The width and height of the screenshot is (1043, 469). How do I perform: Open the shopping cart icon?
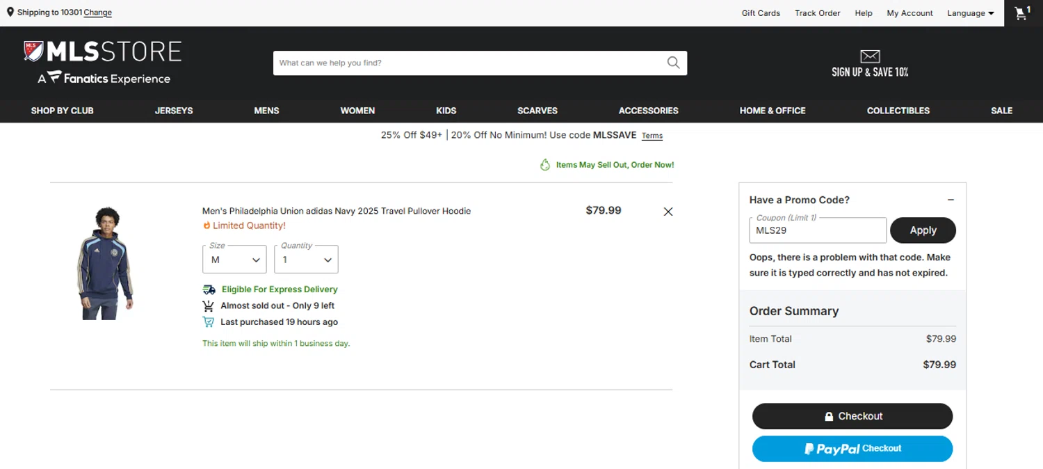(x=1022, y=13)
